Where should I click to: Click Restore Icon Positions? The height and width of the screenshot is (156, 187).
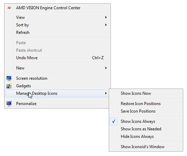click(141, 104)
